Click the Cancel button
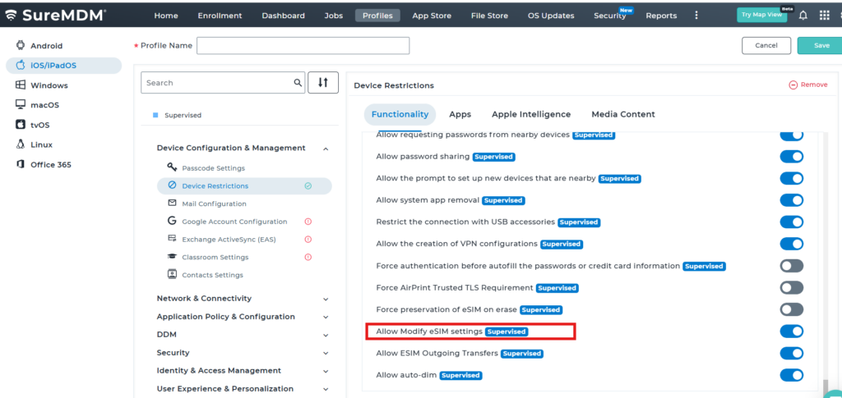842x398 pixels. pyautogui.click(x=766, y=45)
